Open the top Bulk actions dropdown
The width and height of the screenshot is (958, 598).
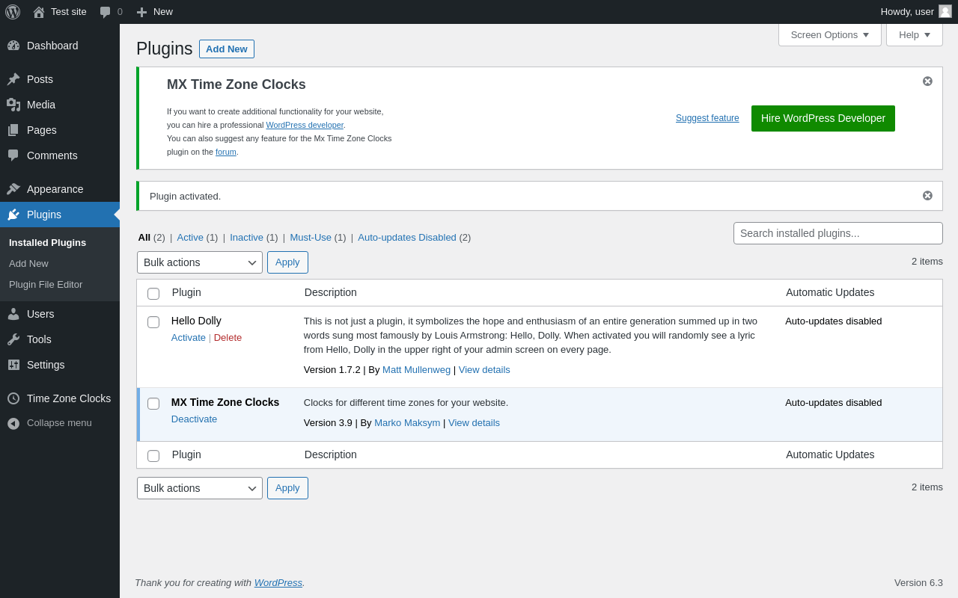(x=200, y=262)
